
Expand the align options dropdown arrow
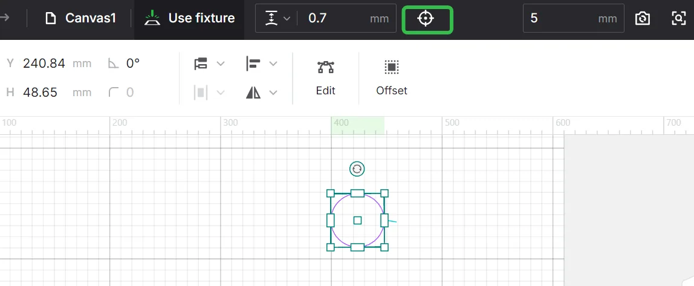[x=273, y=63]
